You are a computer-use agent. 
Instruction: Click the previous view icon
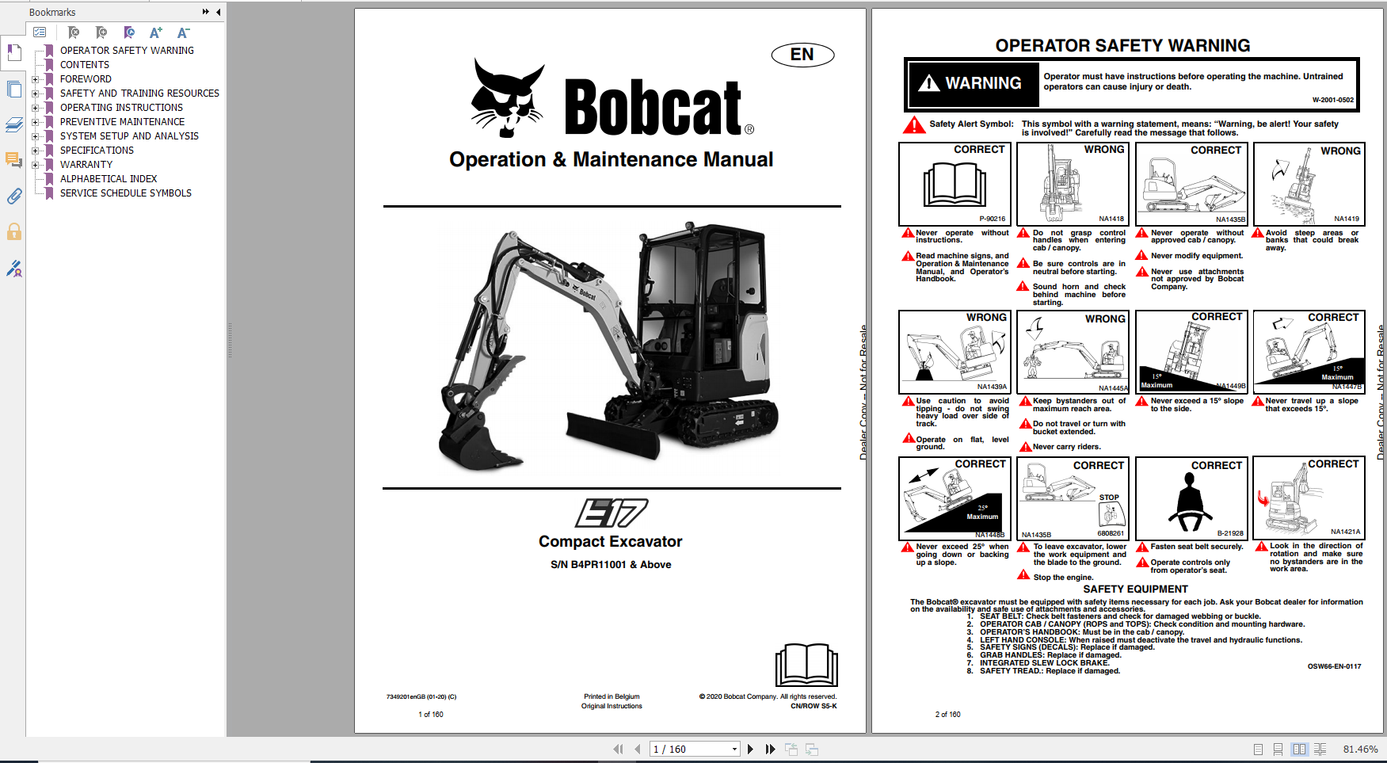791,749
